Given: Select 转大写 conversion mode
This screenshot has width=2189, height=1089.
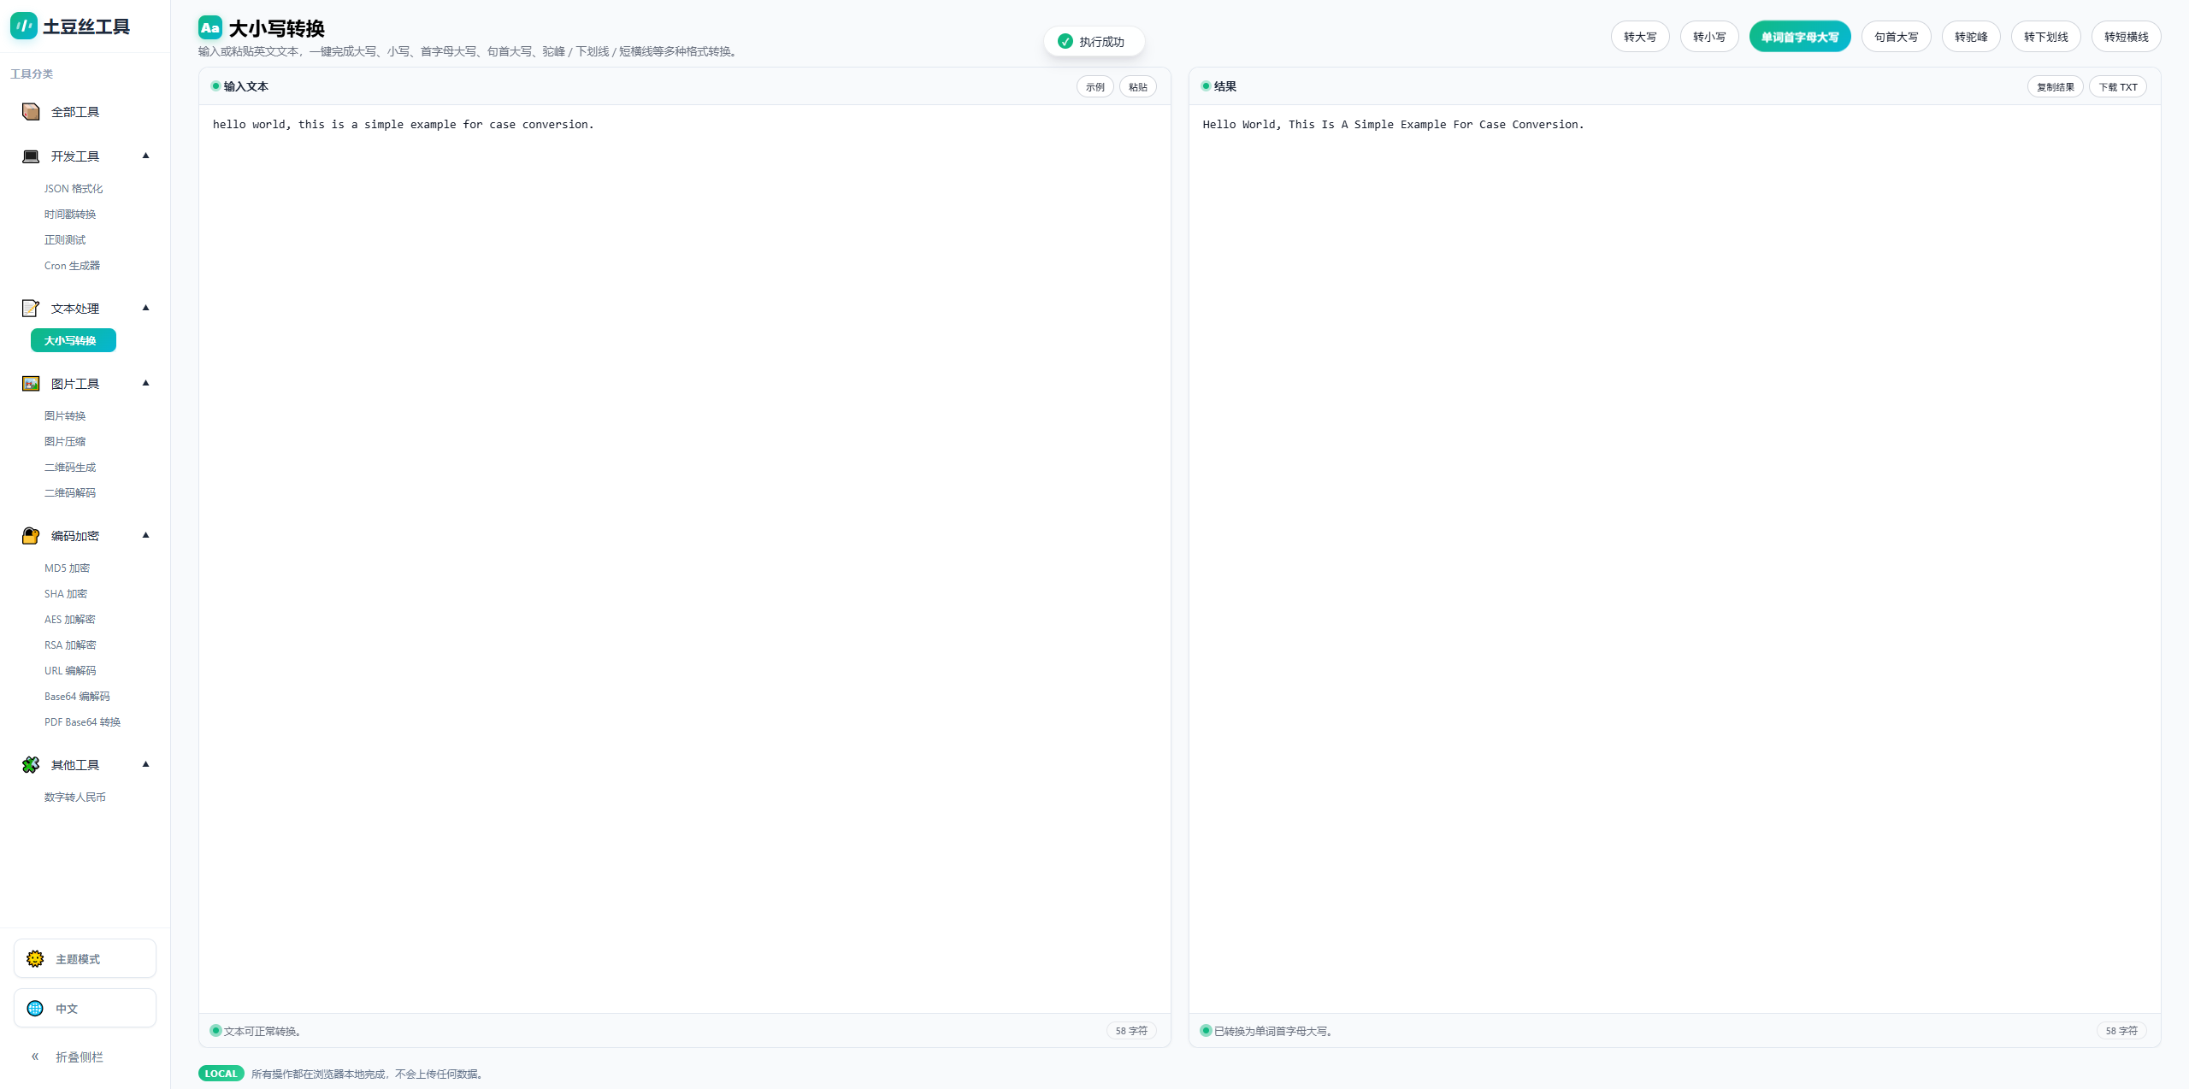Looking at the screenshot, I should (x=1639, y=37).
